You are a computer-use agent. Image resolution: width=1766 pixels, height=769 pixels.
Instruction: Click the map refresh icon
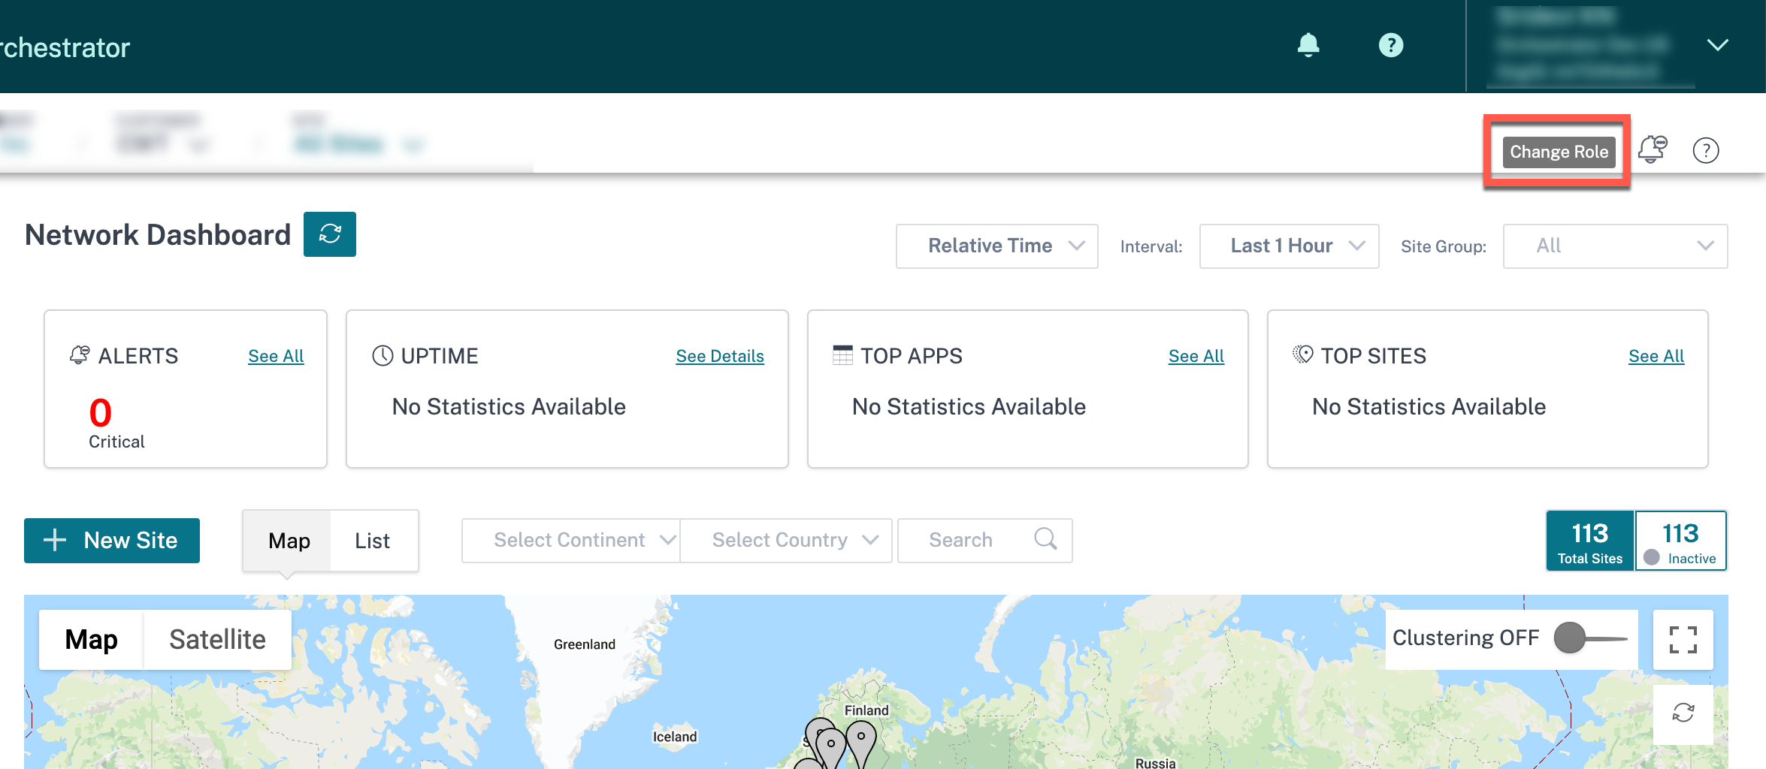click(x=1683, y=713)
